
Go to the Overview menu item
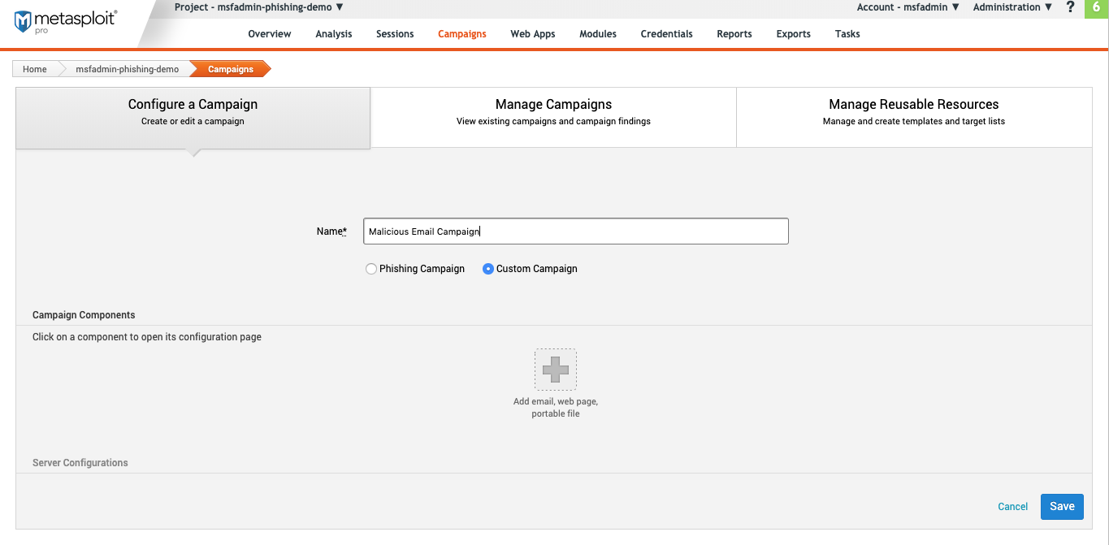tap(270, 34)
